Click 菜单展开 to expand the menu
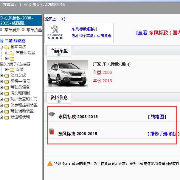Viewport: 180px width, 180px height. pyautogui.click(x=12, y=30)
